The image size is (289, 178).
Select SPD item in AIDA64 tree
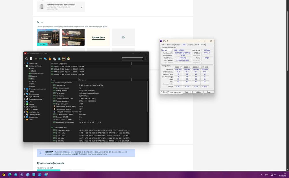coord(33,79)
